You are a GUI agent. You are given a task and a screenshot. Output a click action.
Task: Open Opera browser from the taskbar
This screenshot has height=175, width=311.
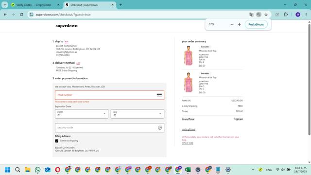point(58,170)
